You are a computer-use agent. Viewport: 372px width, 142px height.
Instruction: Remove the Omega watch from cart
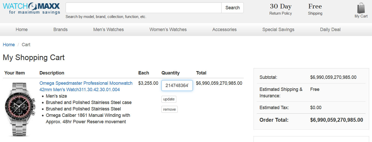tap(169, 109)
